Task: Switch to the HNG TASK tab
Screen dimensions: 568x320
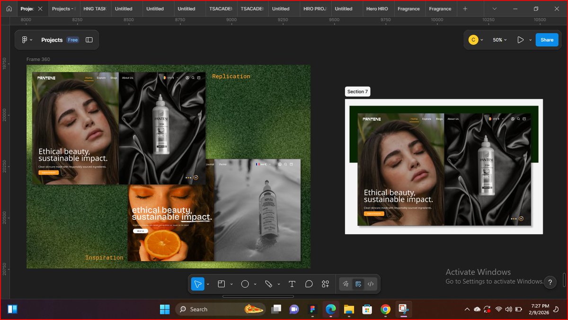Action: click(95, 9)
